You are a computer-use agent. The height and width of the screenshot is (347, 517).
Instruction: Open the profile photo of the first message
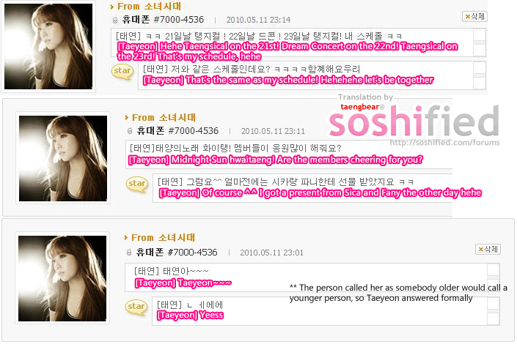click(x=48, y=46)
